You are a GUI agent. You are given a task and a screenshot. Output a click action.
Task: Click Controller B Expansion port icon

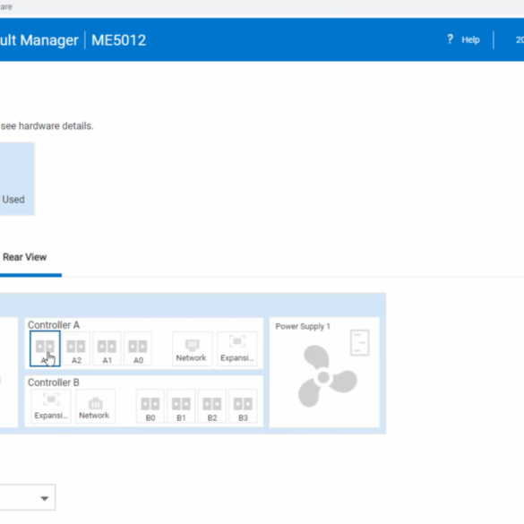[x=51, y=406]
